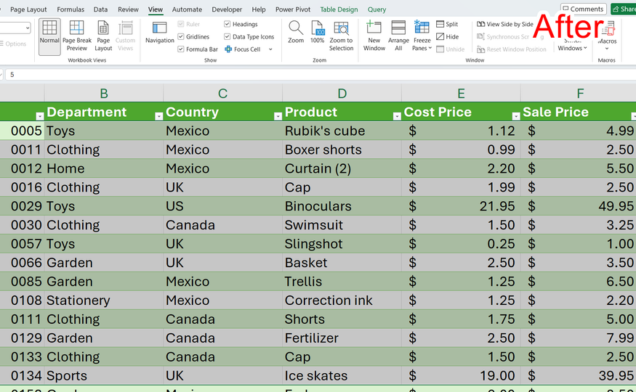Switch to Normal workbook view

coord(49,36)
